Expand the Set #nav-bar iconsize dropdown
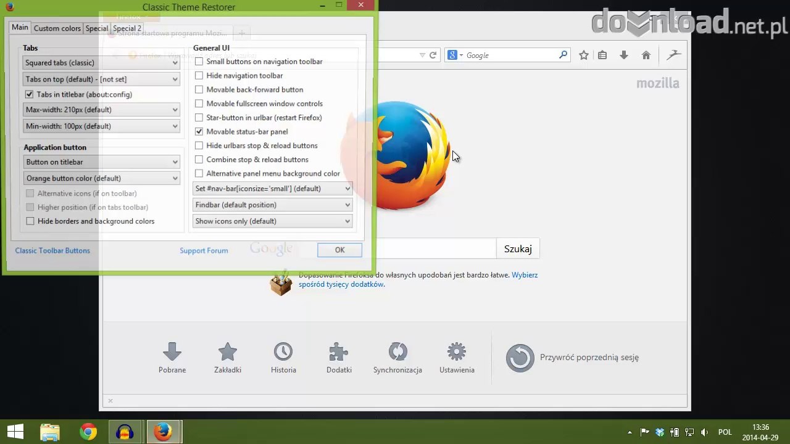This screenshot has width=790, height=444. pos(272,189)
